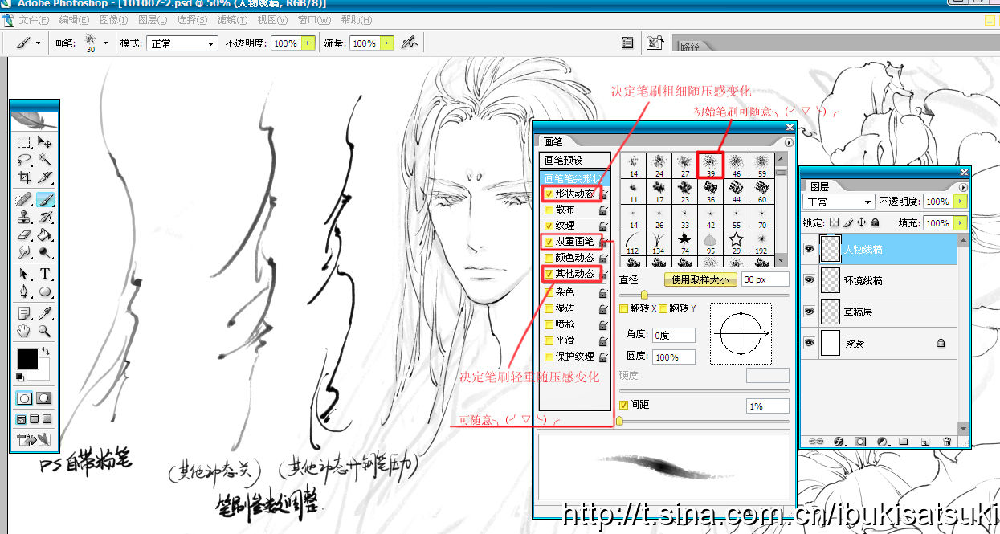Open 图层 menu in menu bar
Viewport: 1000px width, 534px height.
click(153, 20)
